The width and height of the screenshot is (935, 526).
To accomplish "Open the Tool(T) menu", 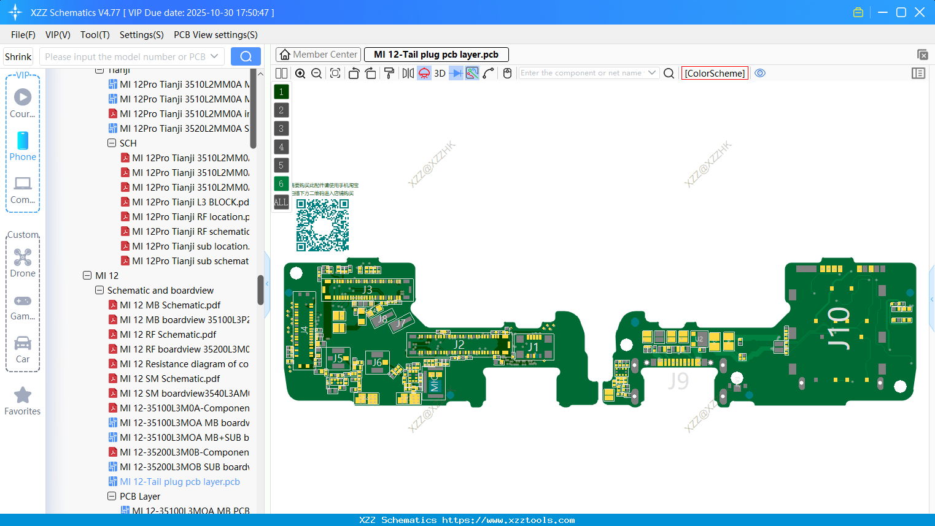I will click(x=95, y=35).
